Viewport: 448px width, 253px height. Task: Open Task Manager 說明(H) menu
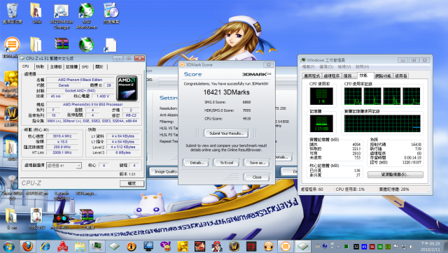click(362, 66)
